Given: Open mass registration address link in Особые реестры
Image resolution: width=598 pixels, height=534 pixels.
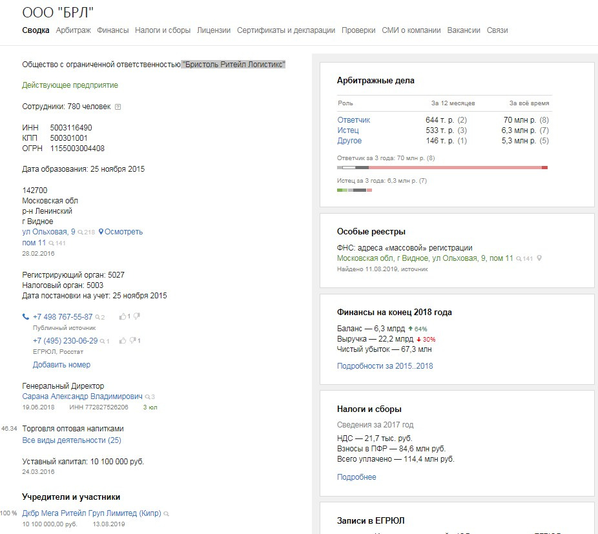Looking at the screenshot, I should point(425,258).
